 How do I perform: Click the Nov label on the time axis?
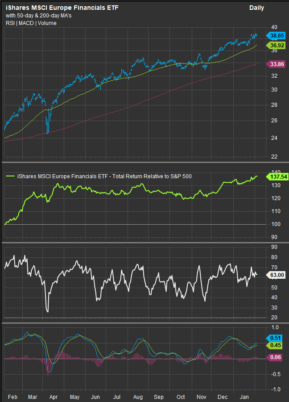click(x=202, y=397)
